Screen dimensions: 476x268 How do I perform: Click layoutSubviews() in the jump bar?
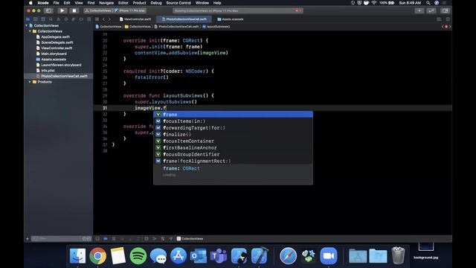[216, 27]
